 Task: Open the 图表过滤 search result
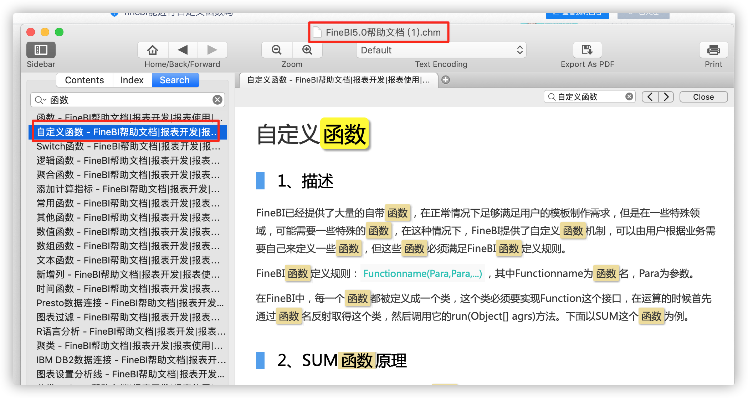128,317
